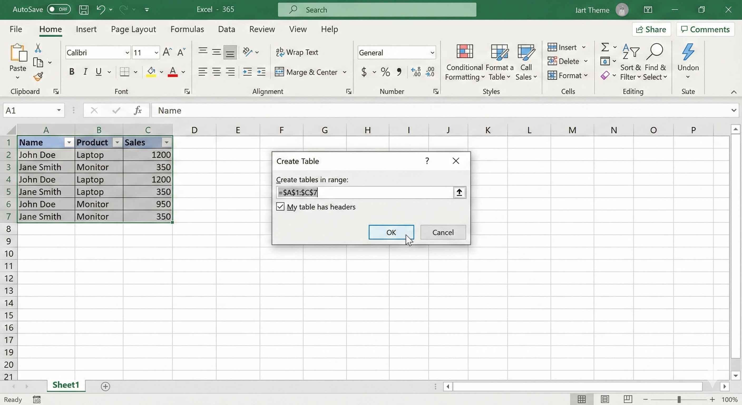The height and width of the screenshot is (405, 742).
Task: Toggle underline formatting
Action: [x=98, y=72]
